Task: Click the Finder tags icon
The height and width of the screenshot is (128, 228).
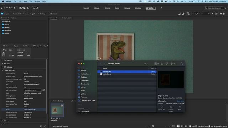Action: [167, 63]
